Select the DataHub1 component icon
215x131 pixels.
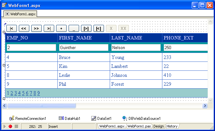pyautogui.click(x=61, y=118)
